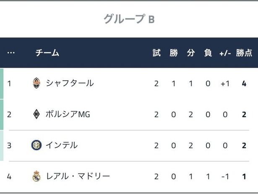Click the グループ B title

point(129,19)
